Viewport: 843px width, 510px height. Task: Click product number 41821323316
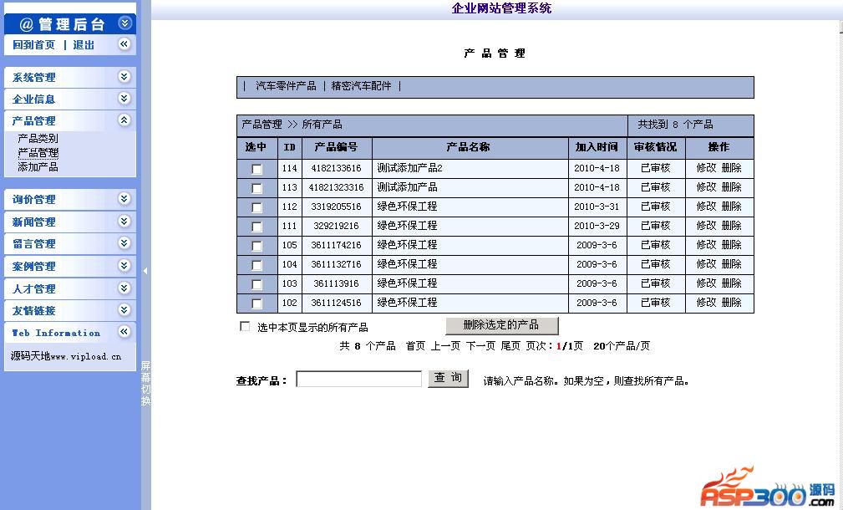tap(336, 188)
